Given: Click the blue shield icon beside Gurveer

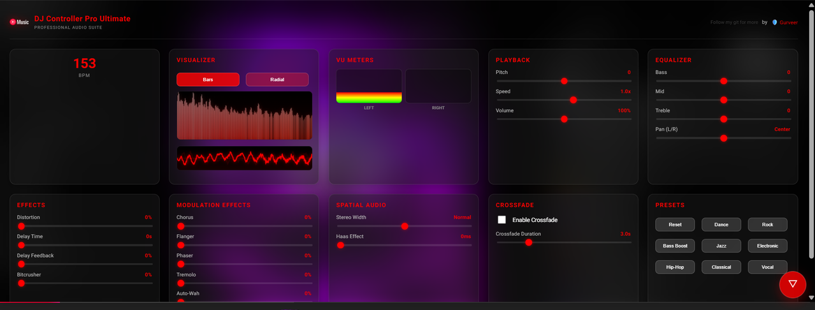Looking at the screenshot, I should (x=775, y=22).
